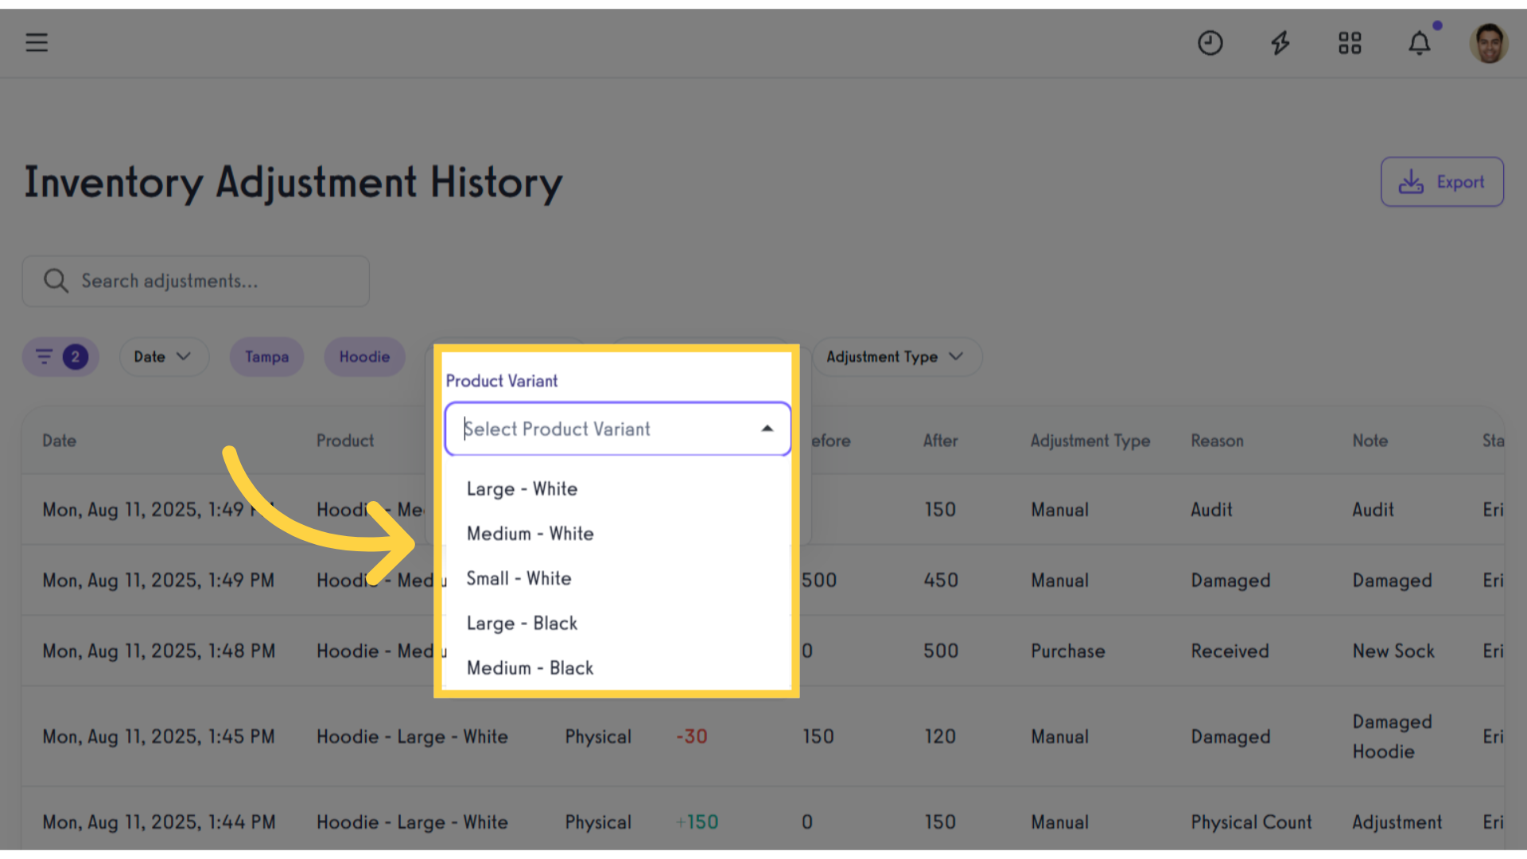
Task: Click the Select Product Variant combo box
Action: tap(617, 429)
